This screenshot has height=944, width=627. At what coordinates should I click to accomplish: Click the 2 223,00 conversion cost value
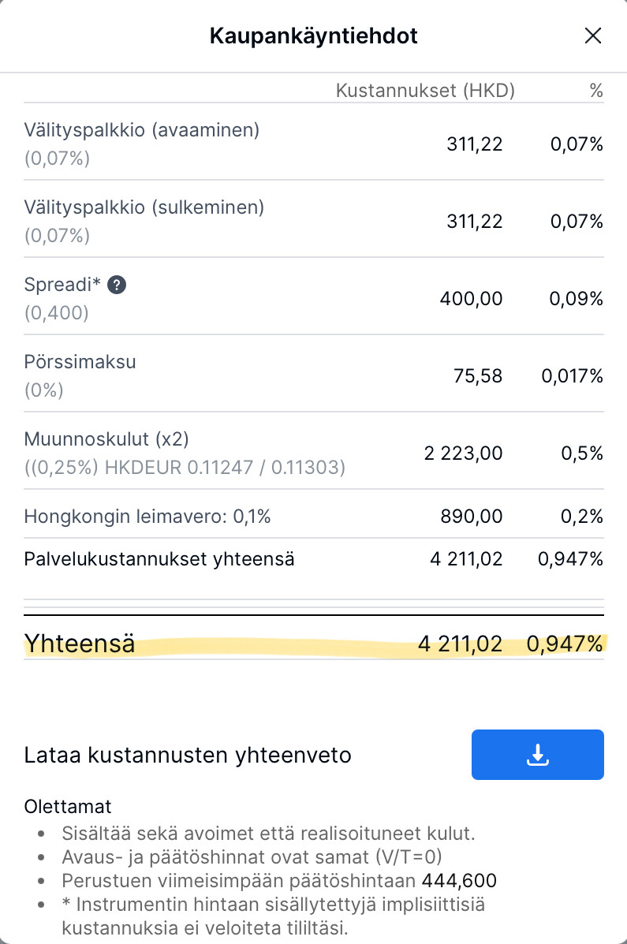[x=463, y=453]
